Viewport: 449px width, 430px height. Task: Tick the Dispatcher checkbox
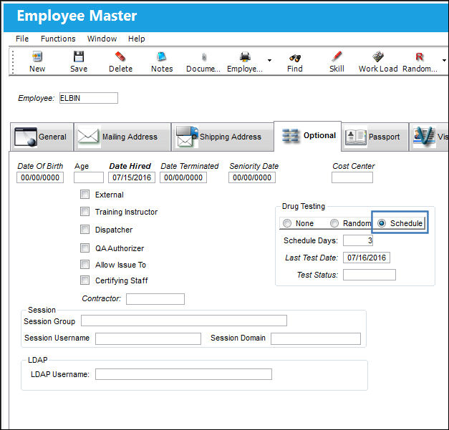[85, 230]
